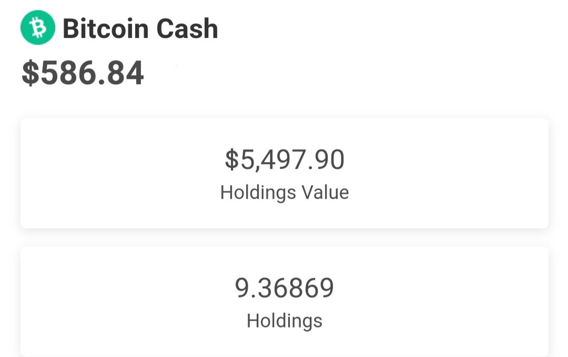
Task: Tap the green Bitcoin Cash logo icon
Action: [x=38, y=27]
